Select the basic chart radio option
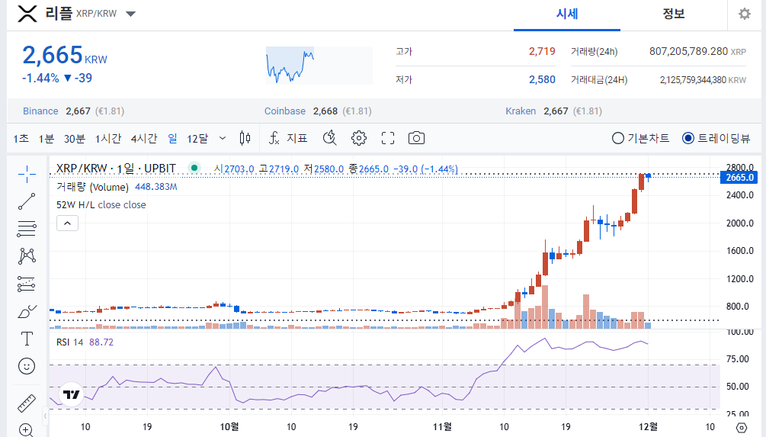This screenshot has width=766, height=437. pyautogui.click(x=640, y=138)
